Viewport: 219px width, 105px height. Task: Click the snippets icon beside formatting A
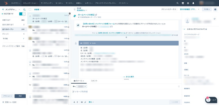point(77,102)
